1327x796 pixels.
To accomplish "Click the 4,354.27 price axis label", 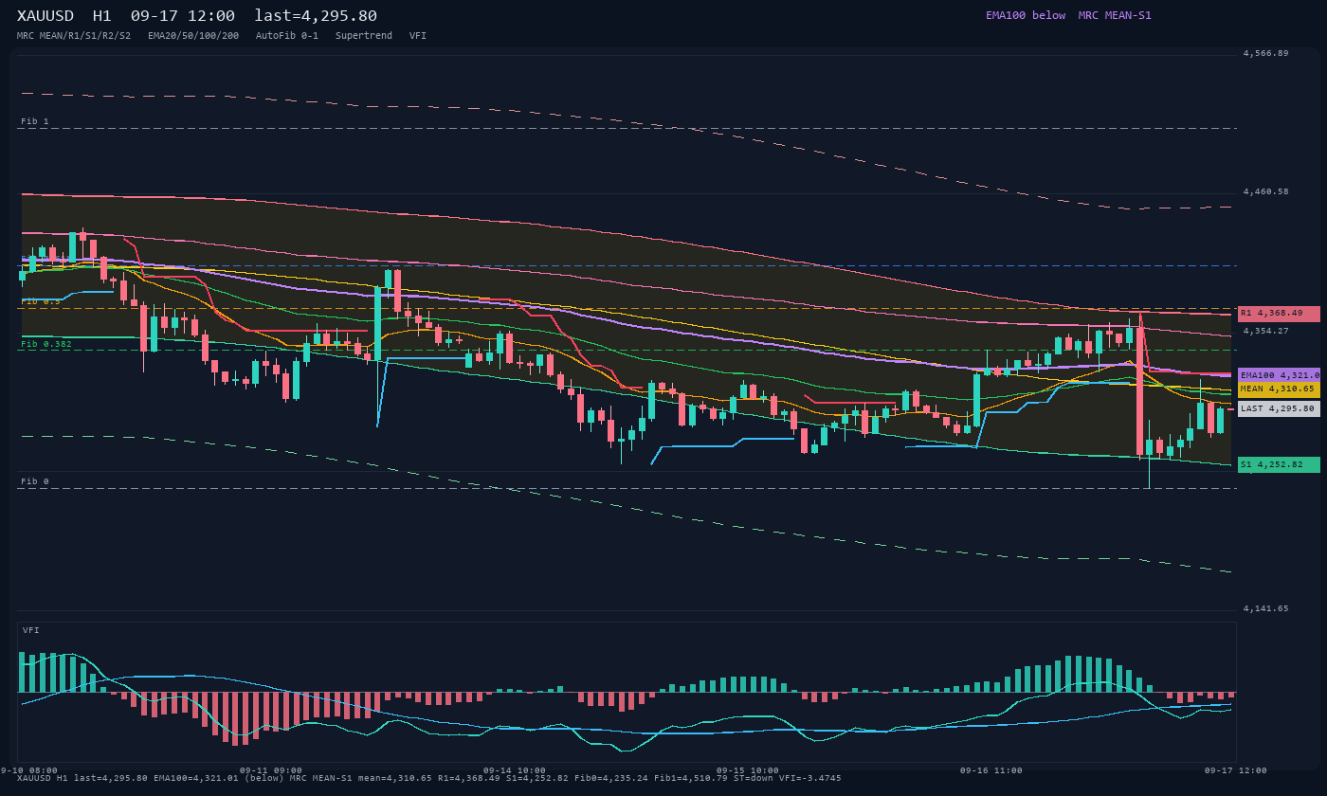I will [1266, 331].
